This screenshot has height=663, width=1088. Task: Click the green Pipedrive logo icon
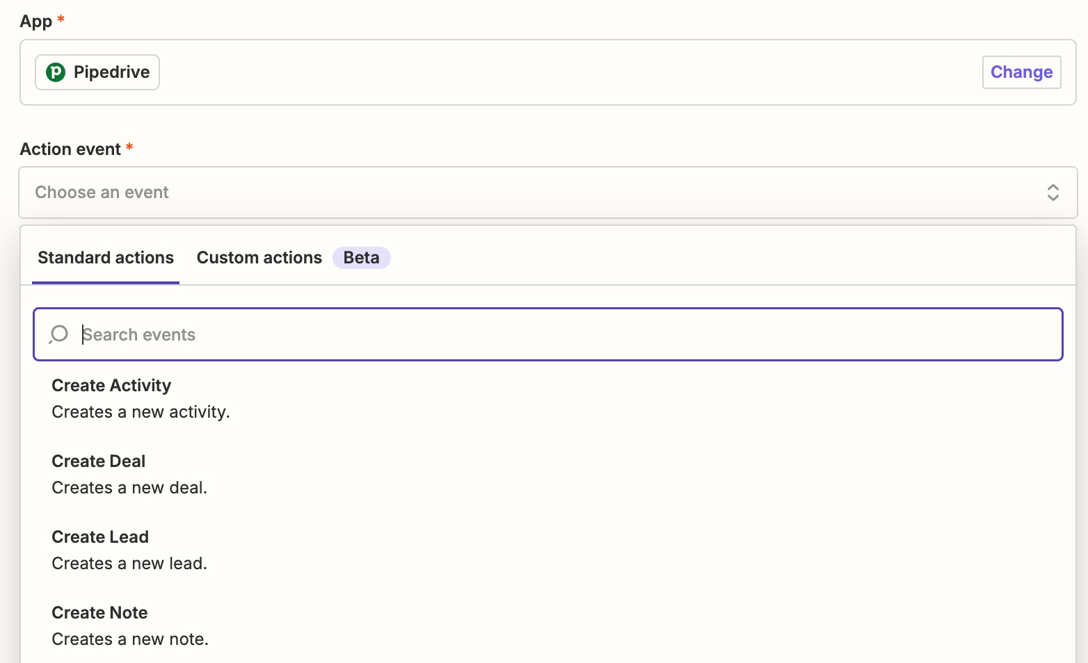pyautogui.click(x=56, y=72)
